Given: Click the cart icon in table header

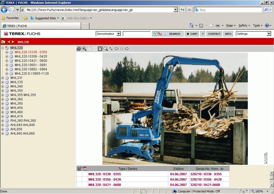Looking at the screenshot, I should click(x=79, y=169).
